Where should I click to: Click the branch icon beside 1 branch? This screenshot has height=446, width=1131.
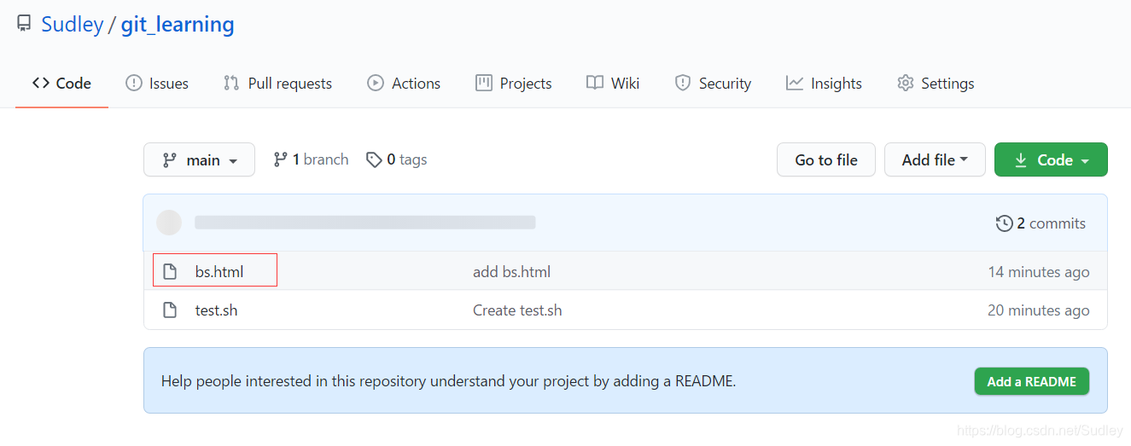(280, 159)
